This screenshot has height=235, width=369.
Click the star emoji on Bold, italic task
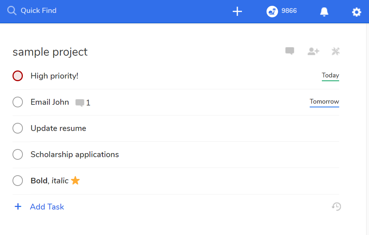[x=75, y=180]
